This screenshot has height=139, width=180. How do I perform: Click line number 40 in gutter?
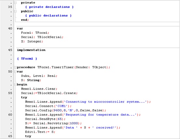pyautogui.click(x=10, y=29)
